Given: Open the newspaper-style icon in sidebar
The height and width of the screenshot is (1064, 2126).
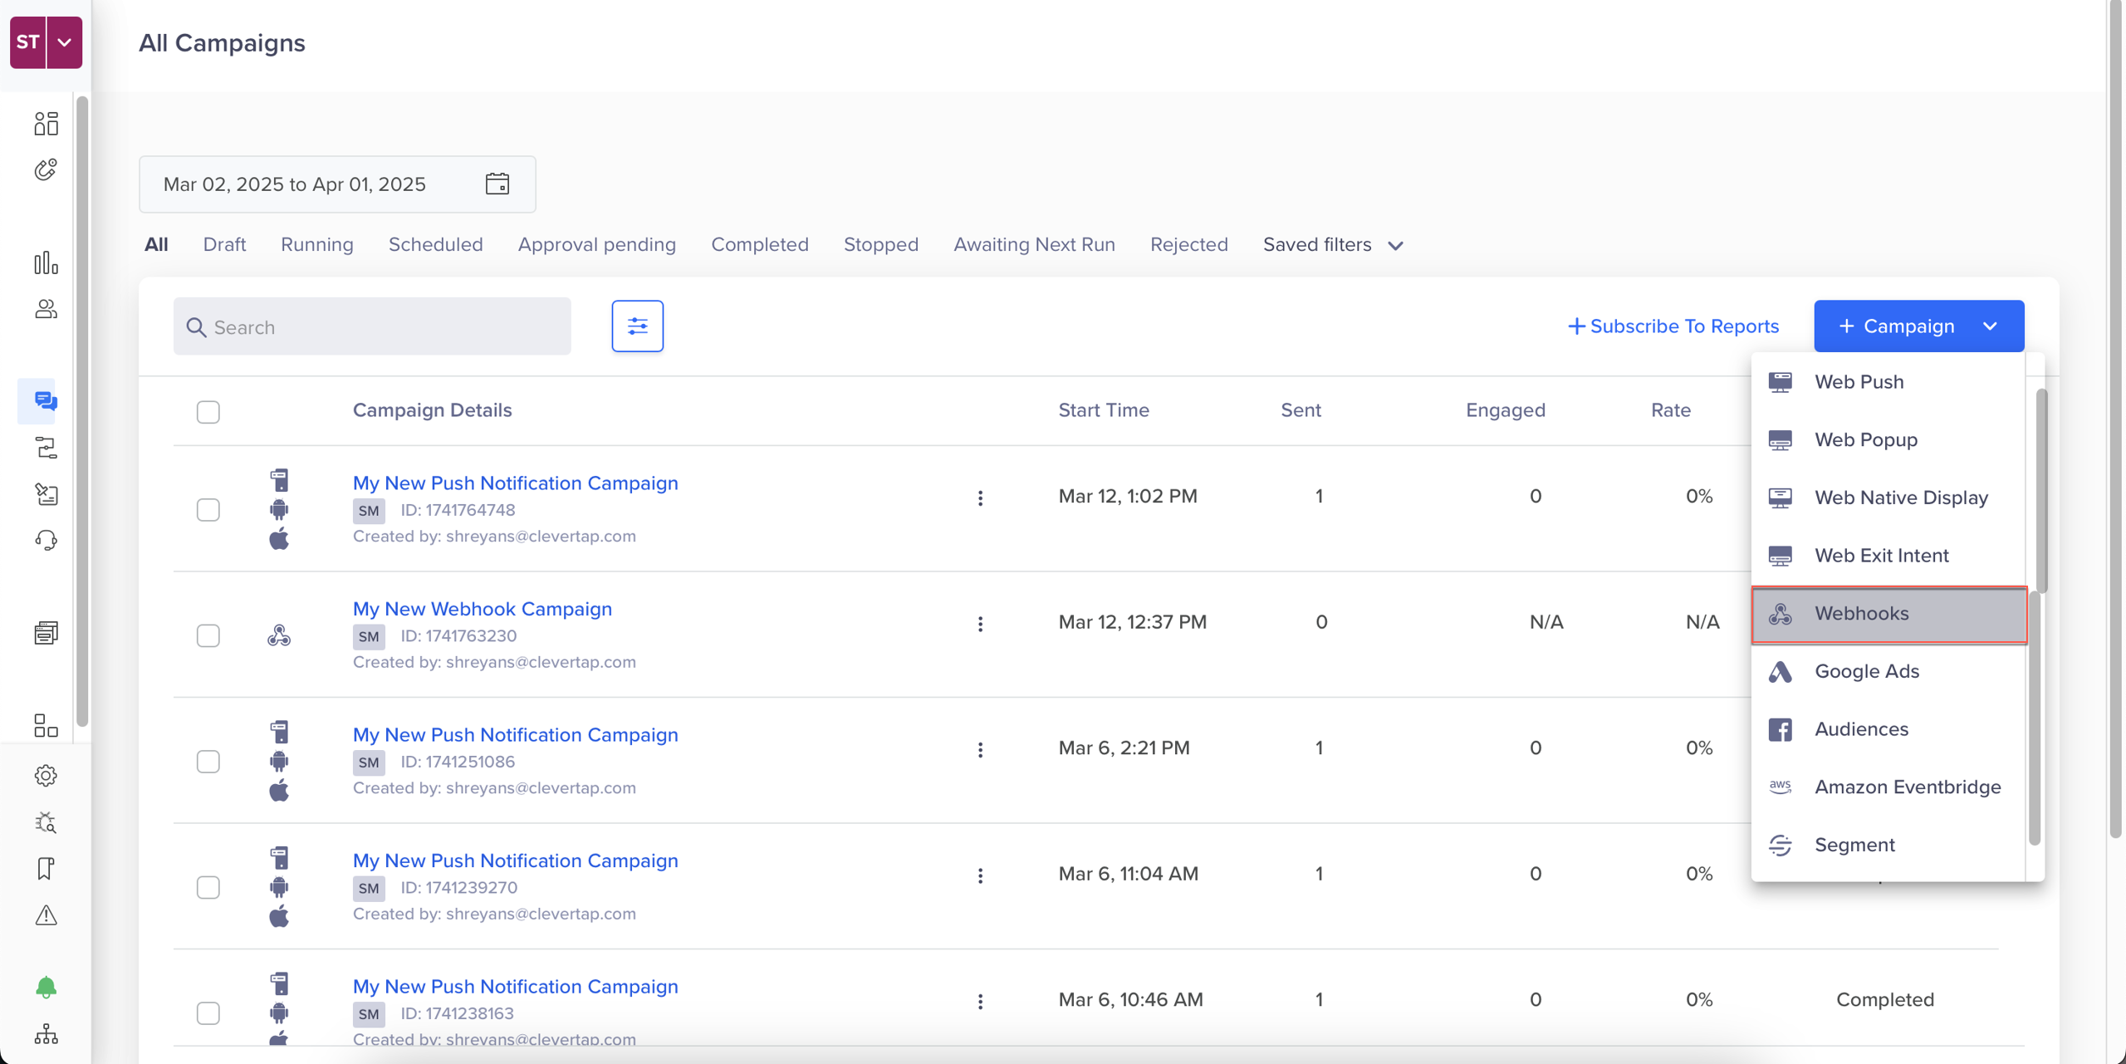Looking at the screenshot, I should [x=46, y=633].
